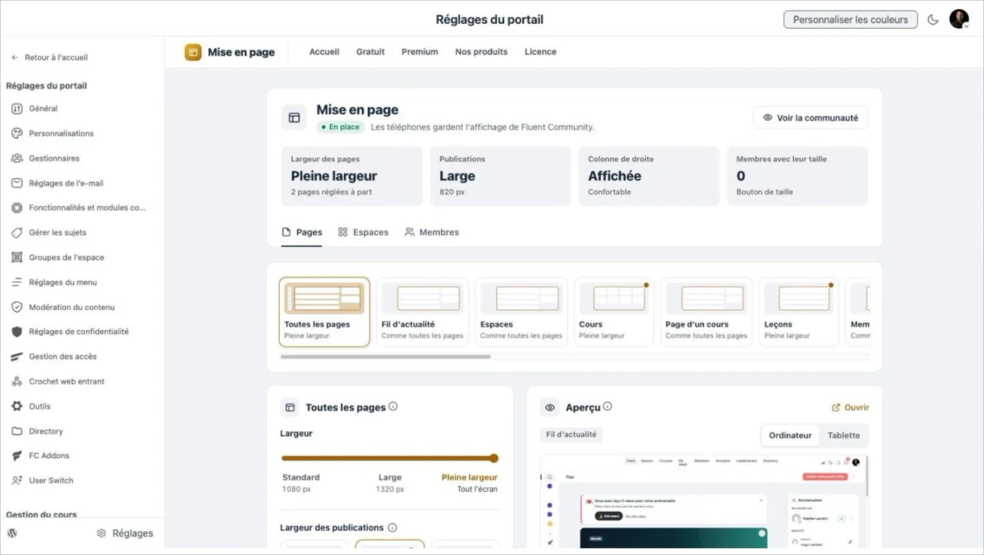984x555 pixels.
Task: Click info icon beside Largeur des publications
Action: (392, 528)
